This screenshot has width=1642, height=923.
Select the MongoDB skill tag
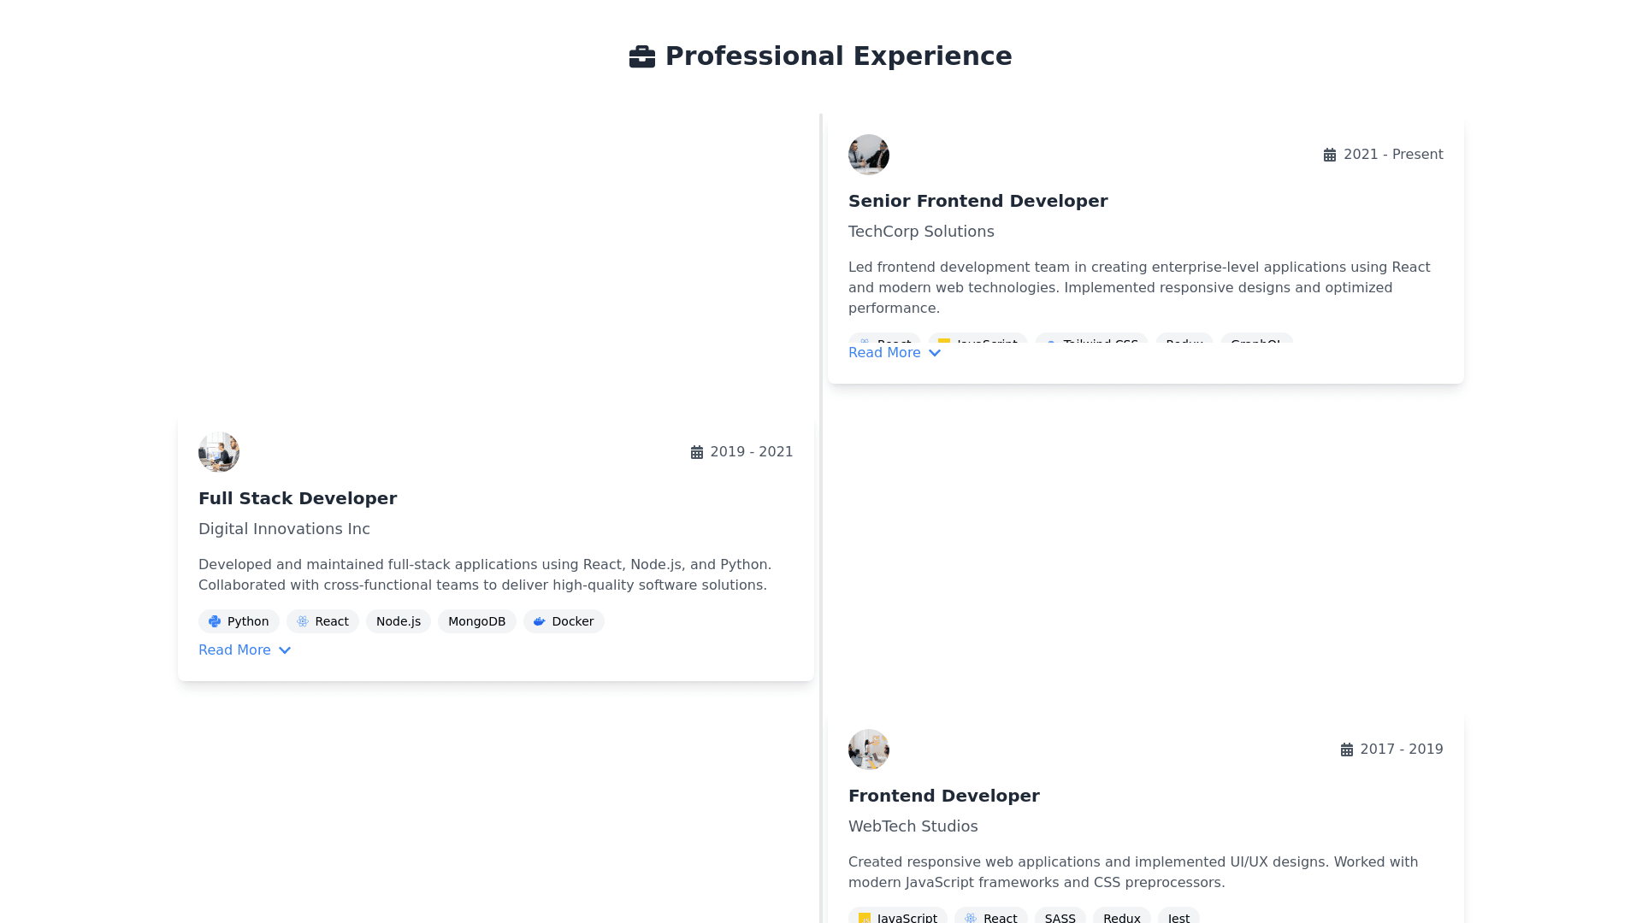pyautogui.click(x=476, y=621)
